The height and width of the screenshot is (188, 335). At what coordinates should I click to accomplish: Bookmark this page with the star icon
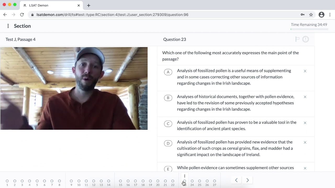311,15
